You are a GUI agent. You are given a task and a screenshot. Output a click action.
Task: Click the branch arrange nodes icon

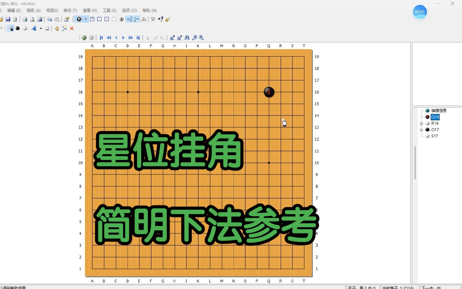point(64,28)
